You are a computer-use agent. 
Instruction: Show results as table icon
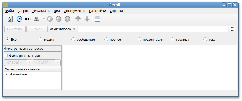[x=98, y=19]
